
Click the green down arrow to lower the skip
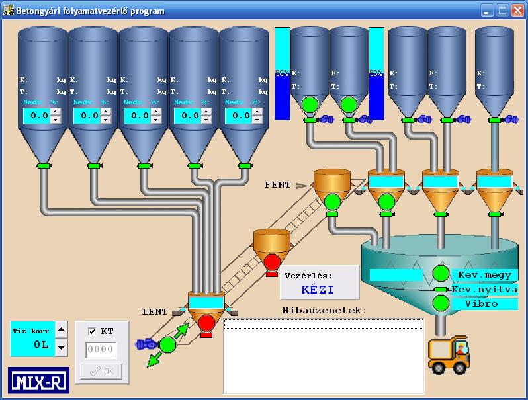[154, 359]
